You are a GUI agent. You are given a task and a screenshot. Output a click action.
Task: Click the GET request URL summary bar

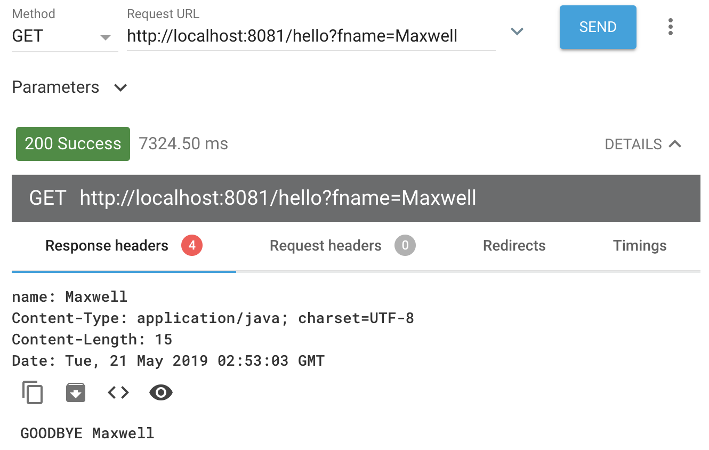(x=356, y=198)
